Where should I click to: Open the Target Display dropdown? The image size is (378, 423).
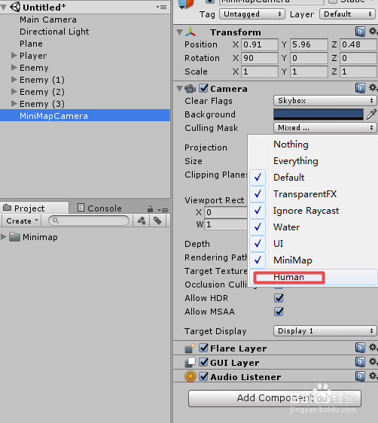tap(325, 331)
